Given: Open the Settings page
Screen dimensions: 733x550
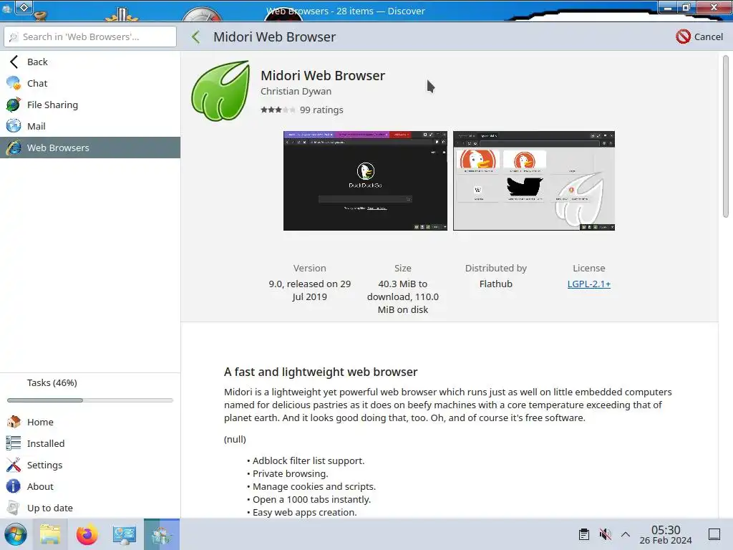Looking at the screenshot, I should coord(90,465).
